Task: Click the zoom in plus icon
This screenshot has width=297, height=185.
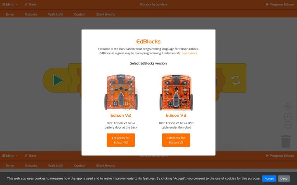Action: point(288,117)
